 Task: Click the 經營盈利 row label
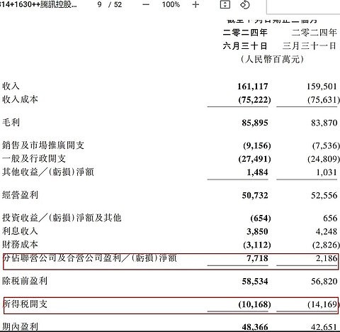pyautogui.click(x=20, y=195)
